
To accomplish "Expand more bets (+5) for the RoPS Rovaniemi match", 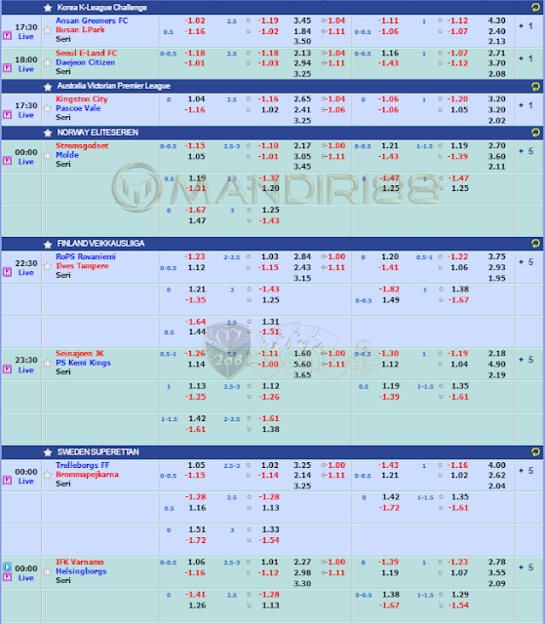I will 526,262.
